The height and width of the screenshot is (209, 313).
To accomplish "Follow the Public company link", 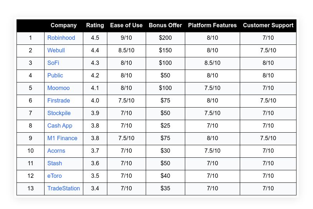I will tap(55, 76).
